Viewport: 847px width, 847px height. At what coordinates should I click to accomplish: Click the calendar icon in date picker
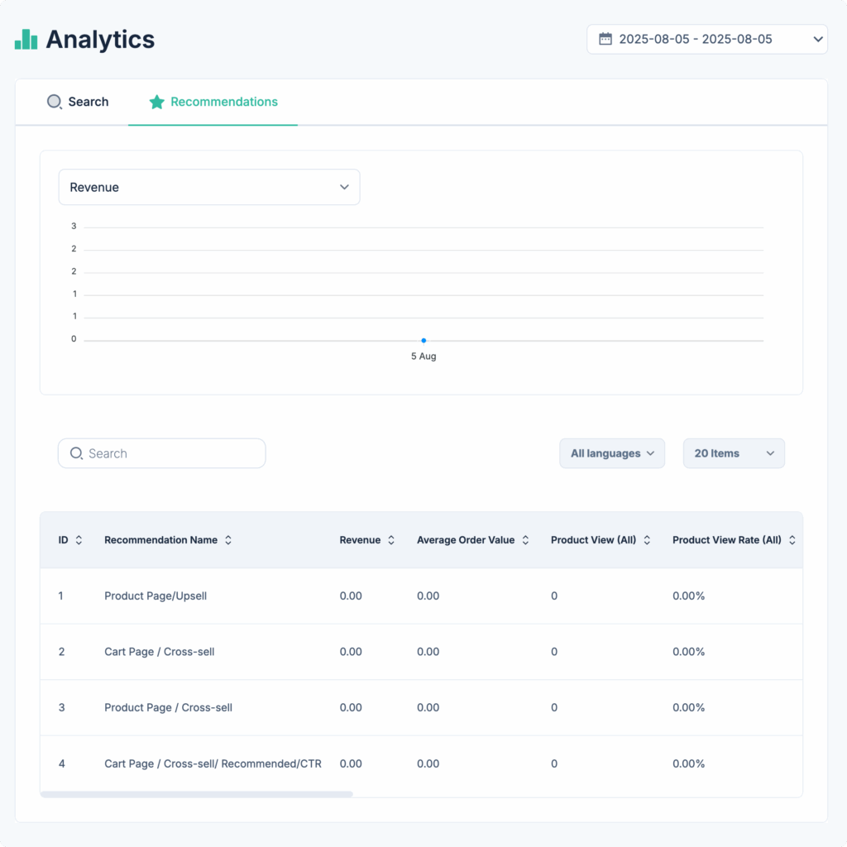[605, 39]
